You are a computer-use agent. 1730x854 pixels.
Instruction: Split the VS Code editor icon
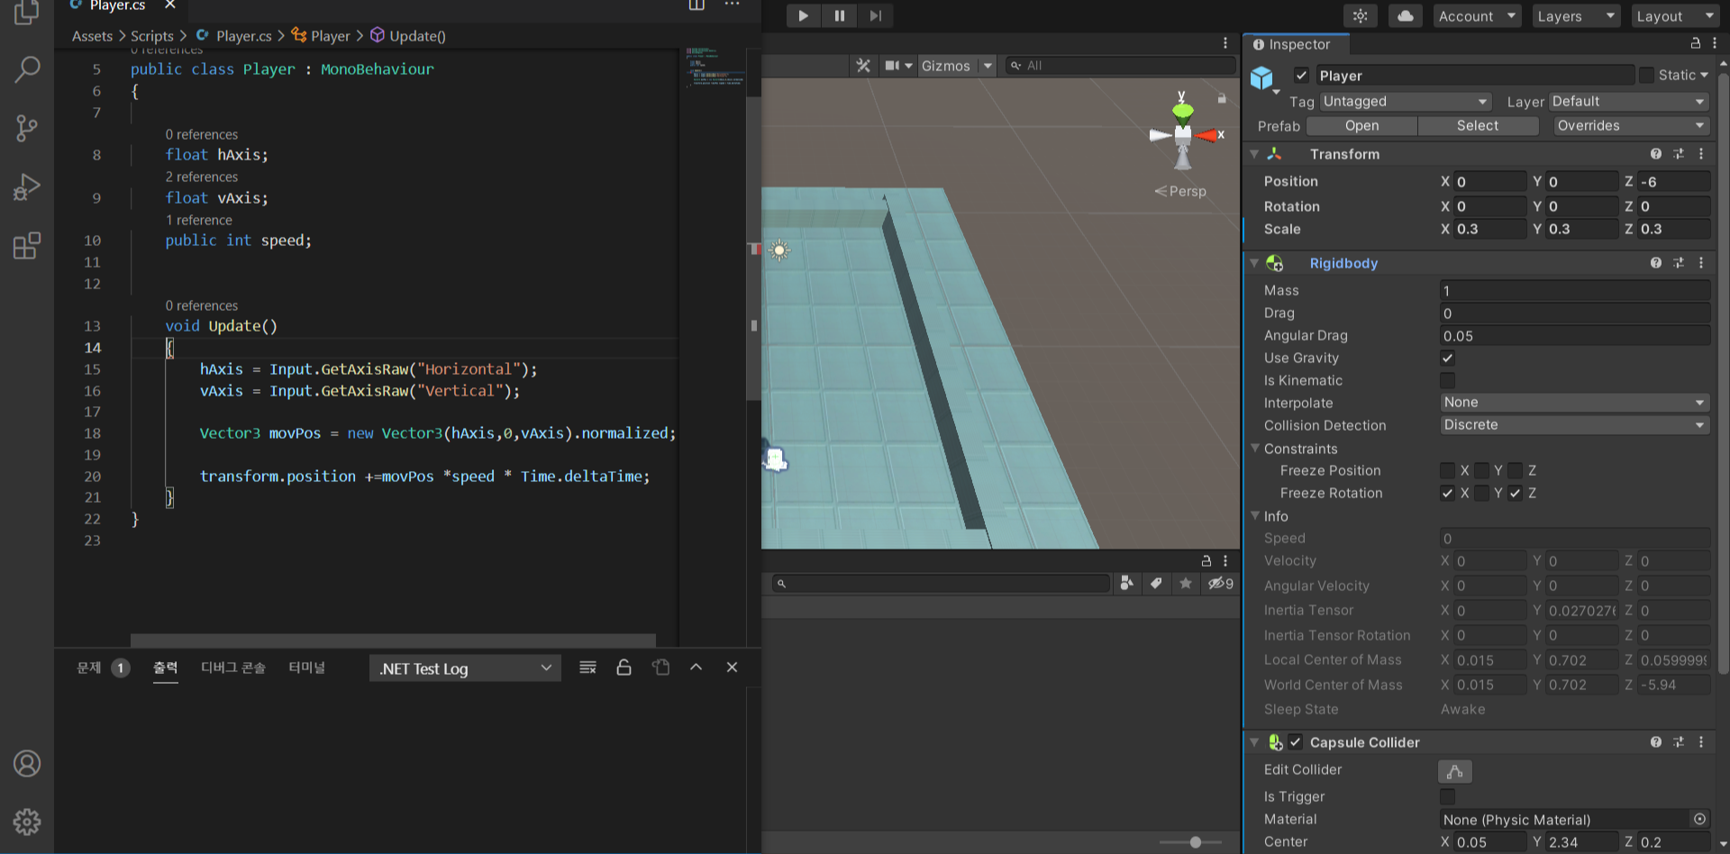pyautogui.click(x=697, y=5)
